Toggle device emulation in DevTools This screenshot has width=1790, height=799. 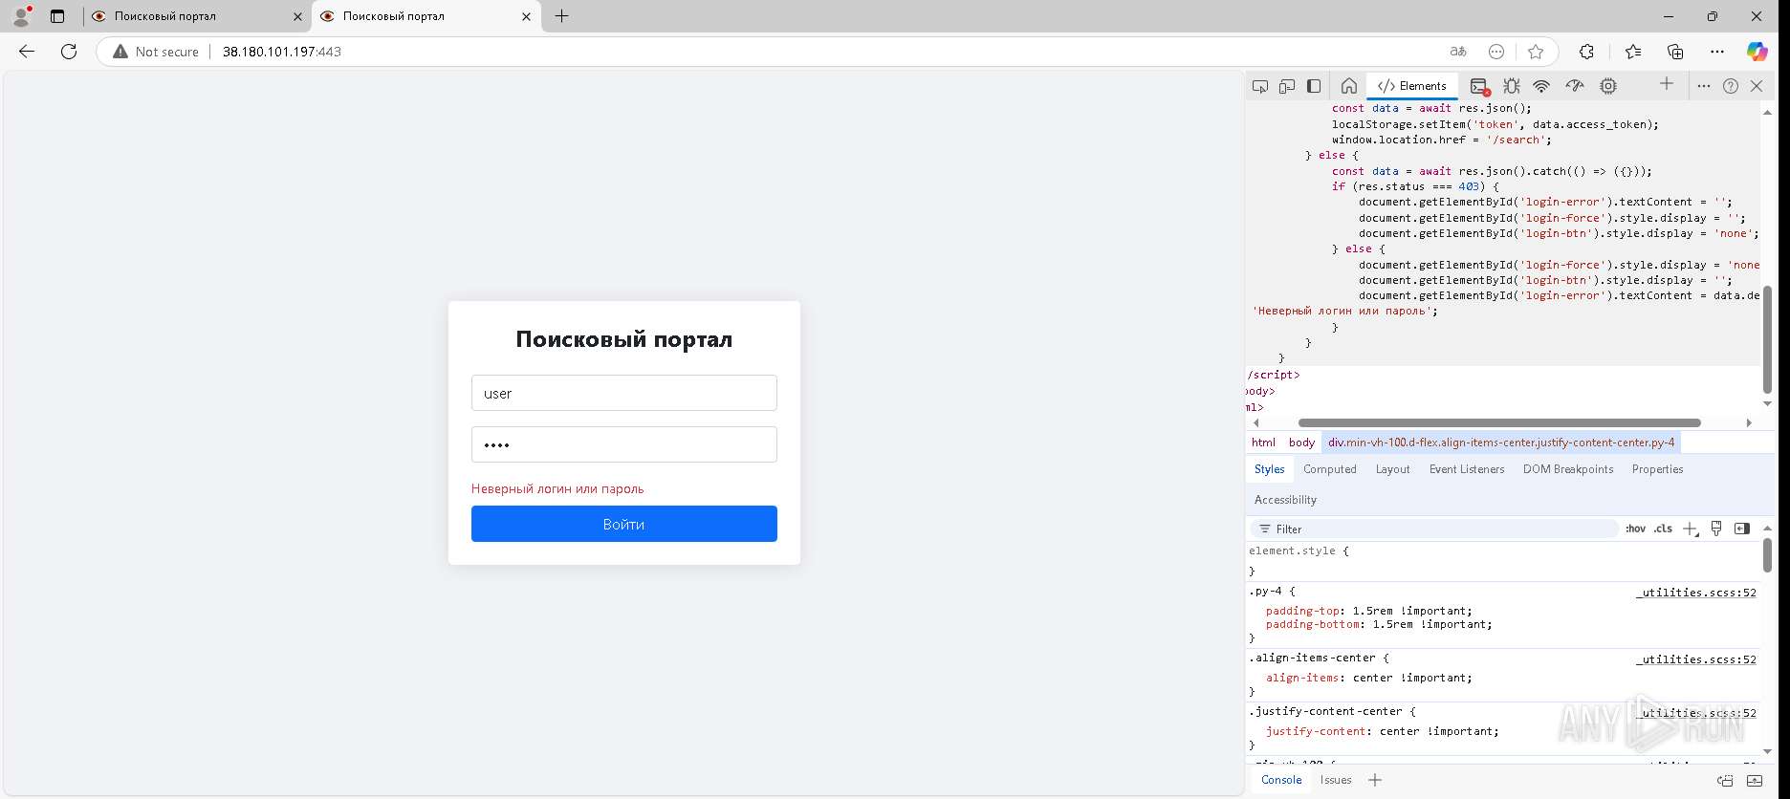point(1287,86)
